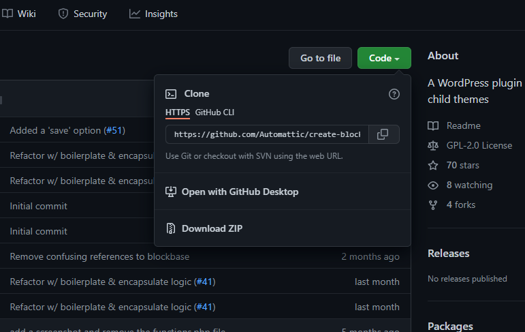Click the About heading

point(443,56)
